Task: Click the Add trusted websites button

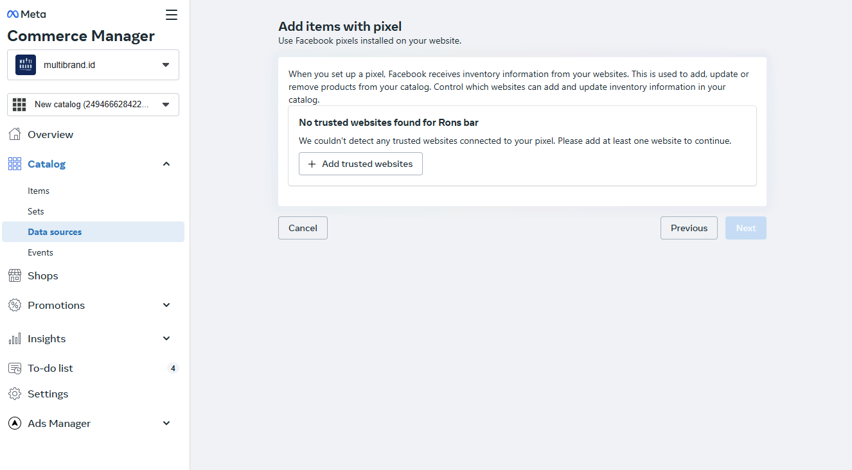Action: [360, 164]
